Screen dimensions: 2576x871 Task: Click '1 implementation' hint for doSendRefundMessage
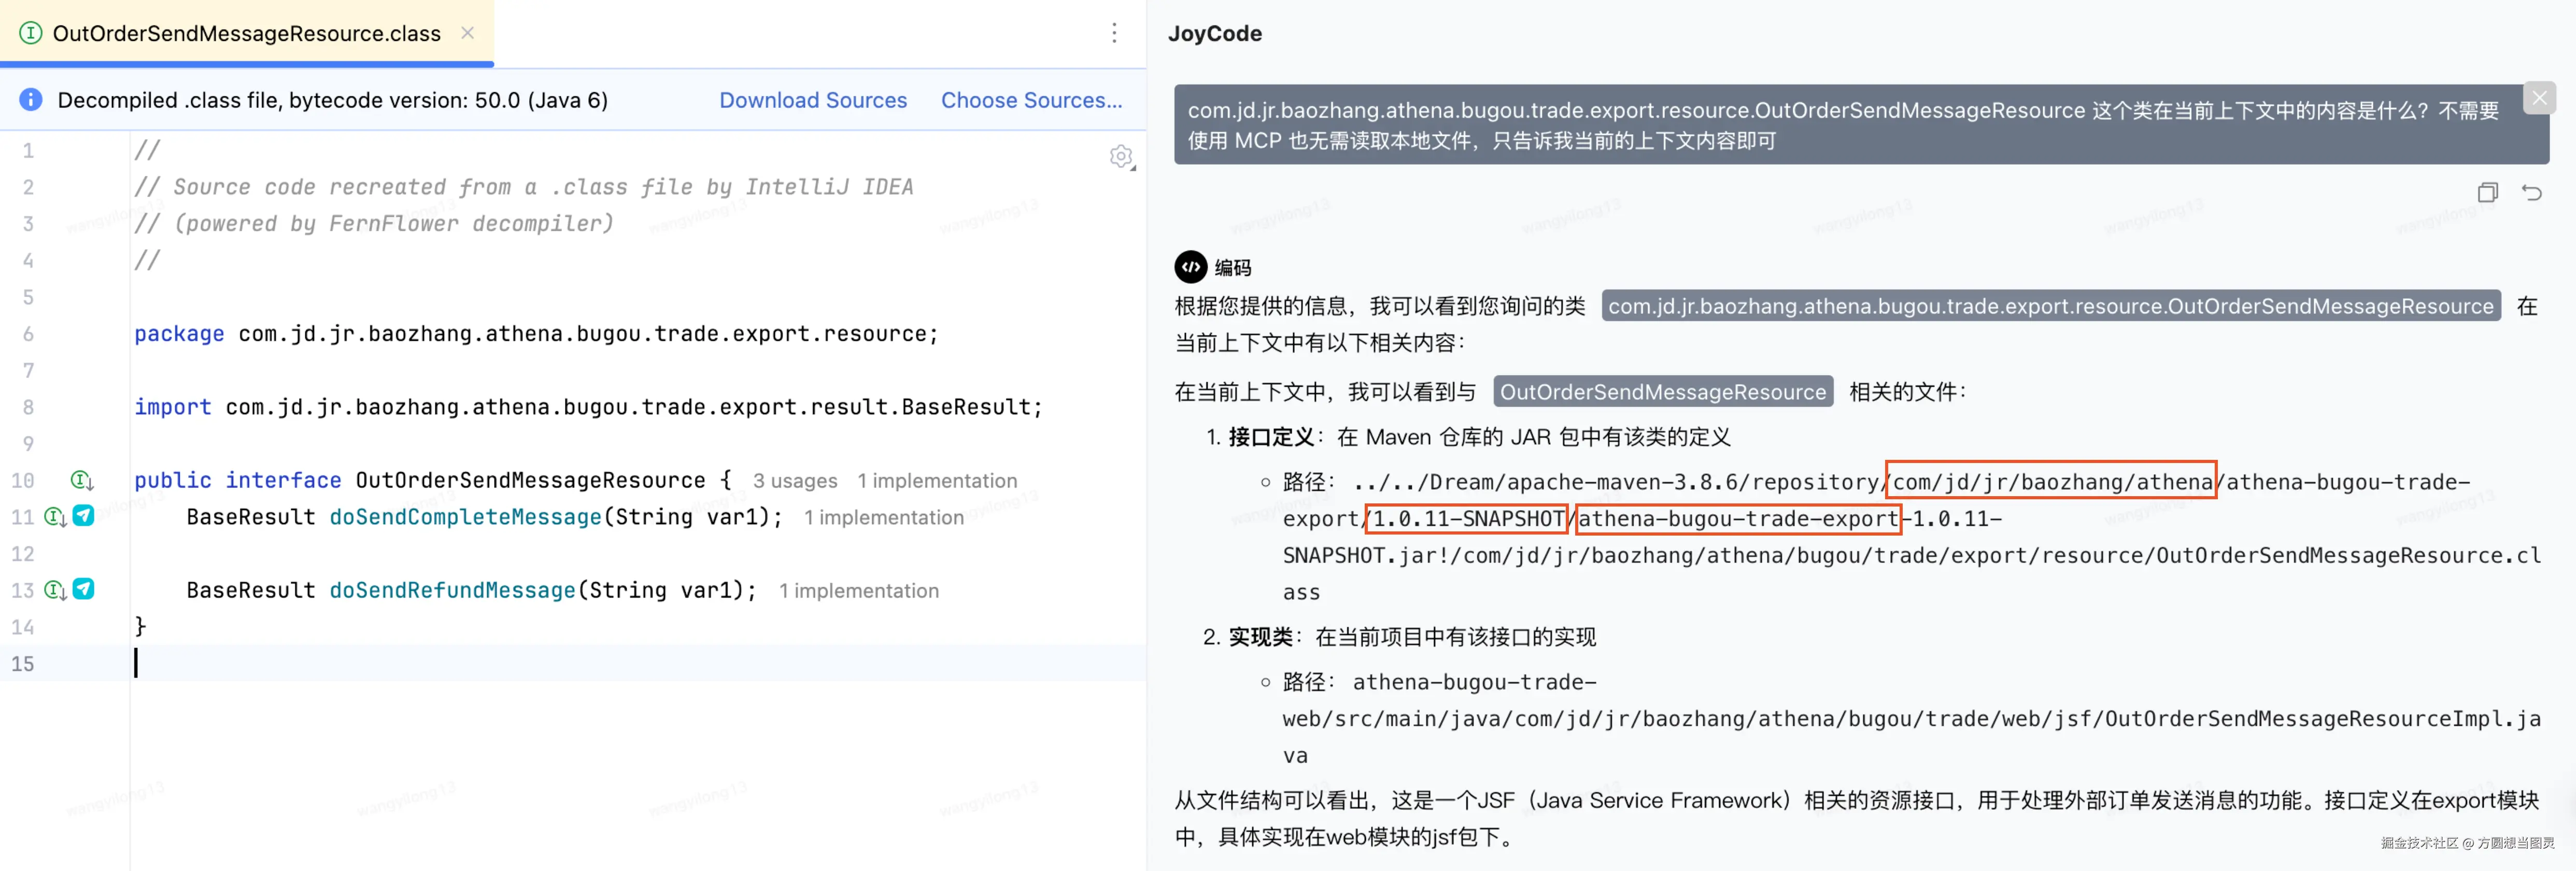click(x=859, y=591)
